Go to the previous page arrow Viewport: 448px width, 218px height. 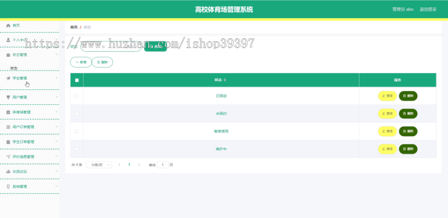point(119,165)
